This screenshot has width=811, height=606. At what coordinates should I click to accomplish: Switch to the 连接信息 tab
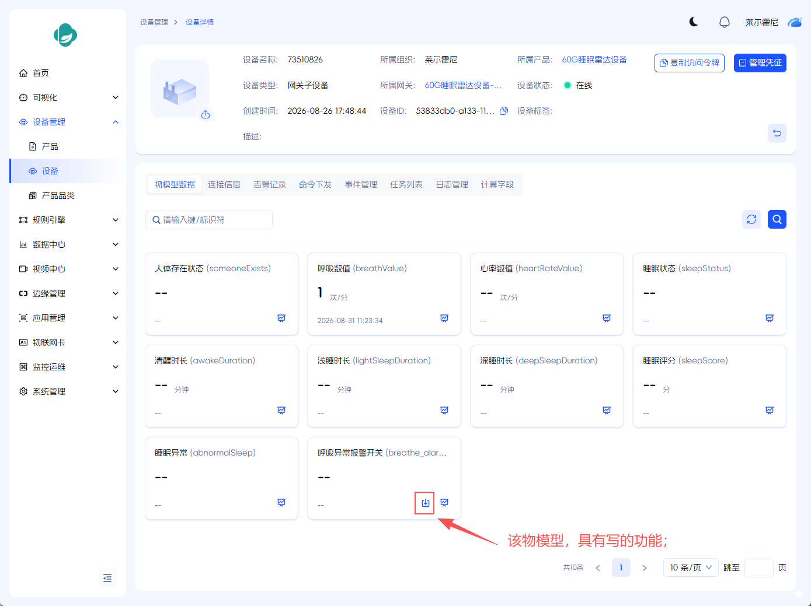224,184
